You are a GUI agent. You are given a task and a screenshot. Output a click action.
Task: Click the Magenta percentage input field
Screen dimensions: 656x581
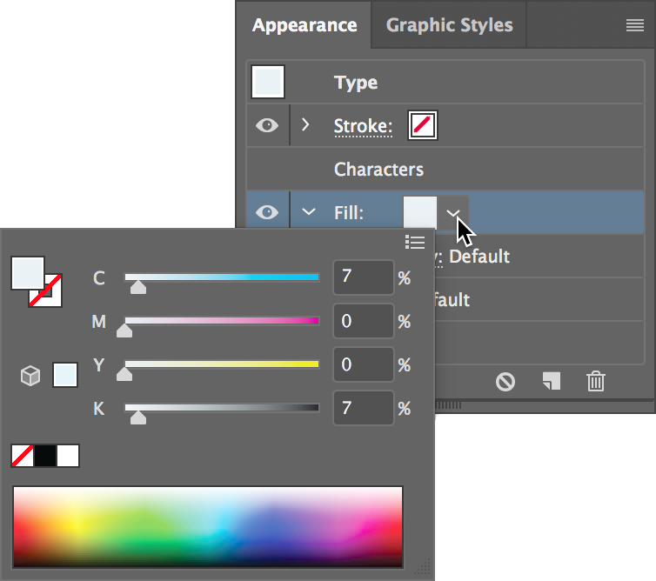click(x=363, y=321)
